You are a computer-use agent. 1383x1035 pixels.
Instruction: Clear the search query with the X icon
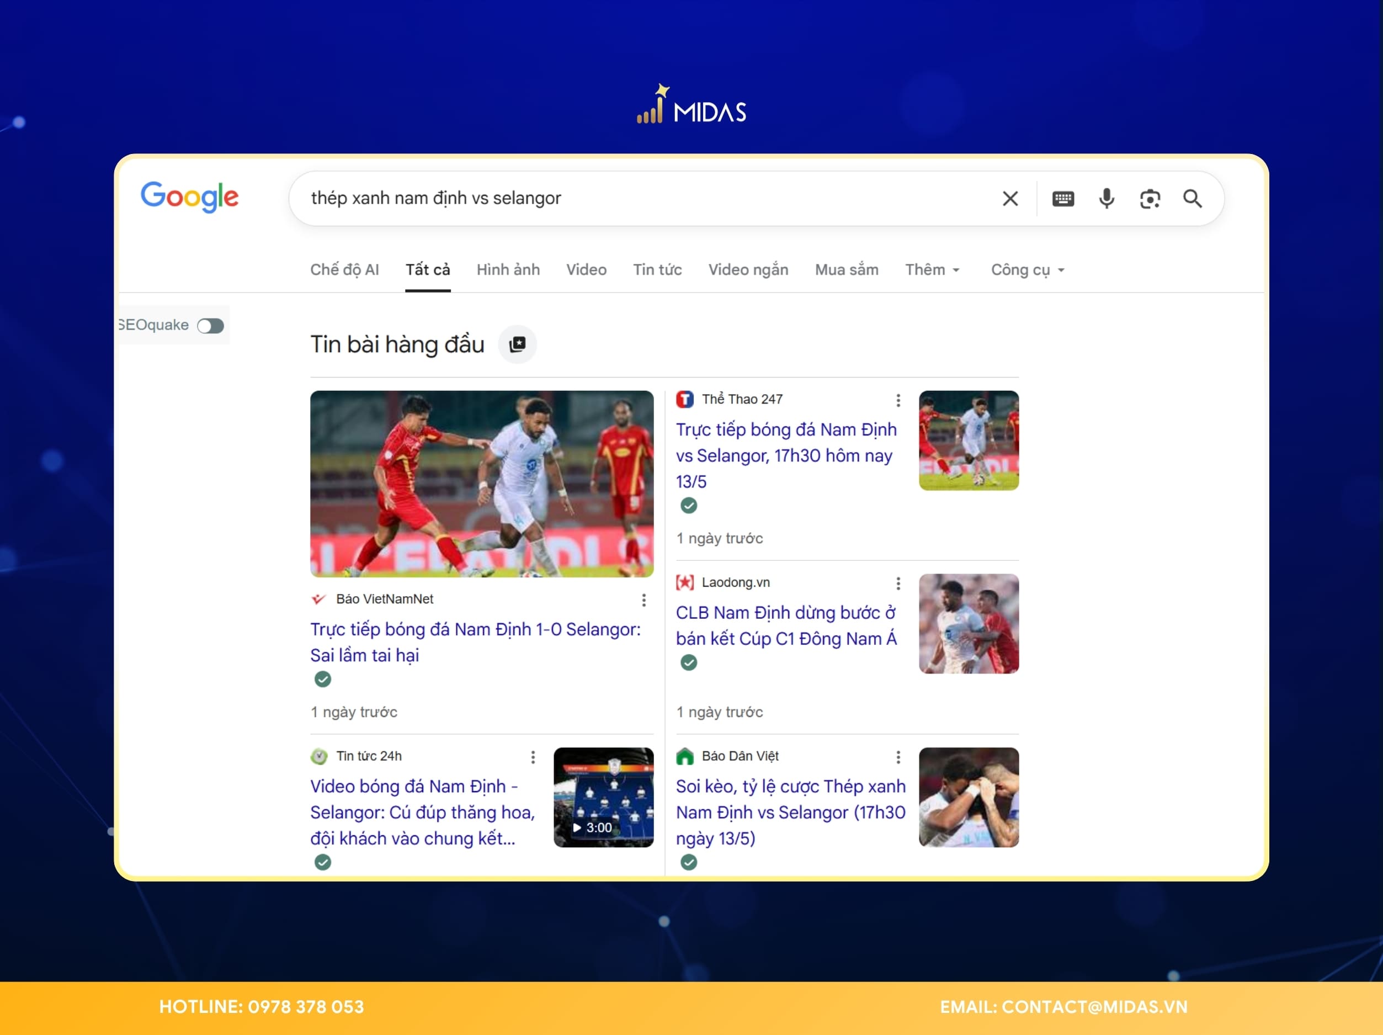pos(1010,199)
